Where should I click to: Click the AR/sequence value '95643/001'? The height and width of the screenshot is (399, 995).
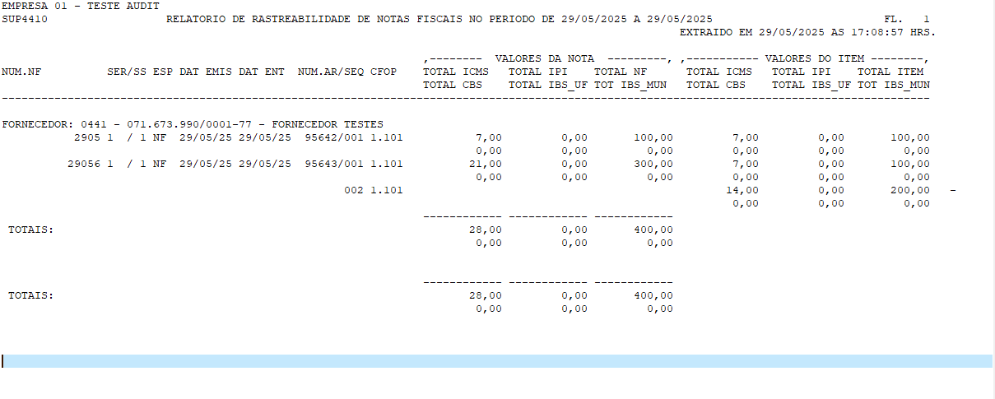[334, 165]
